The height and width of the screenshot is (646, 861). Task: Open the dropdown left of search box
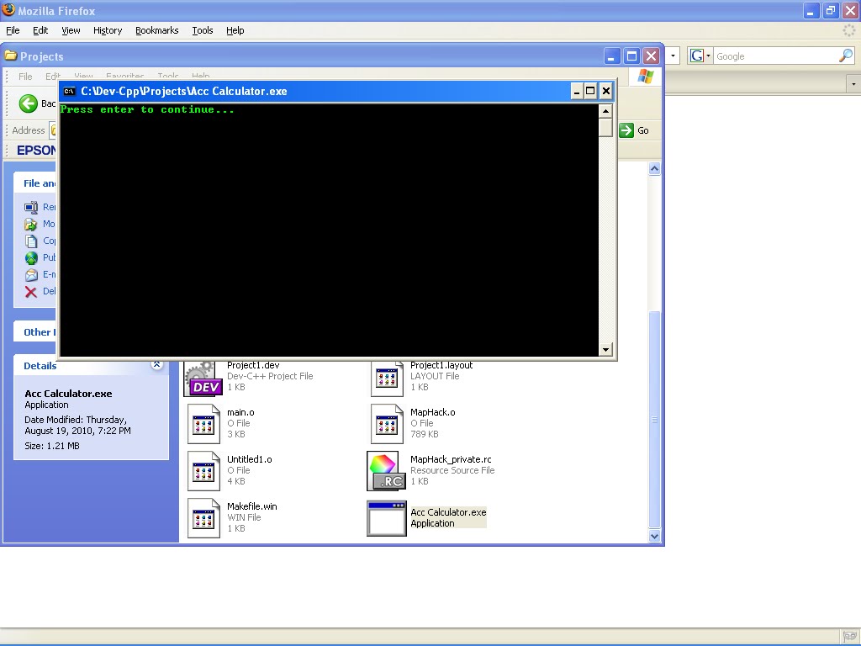[x=673, y=56]
